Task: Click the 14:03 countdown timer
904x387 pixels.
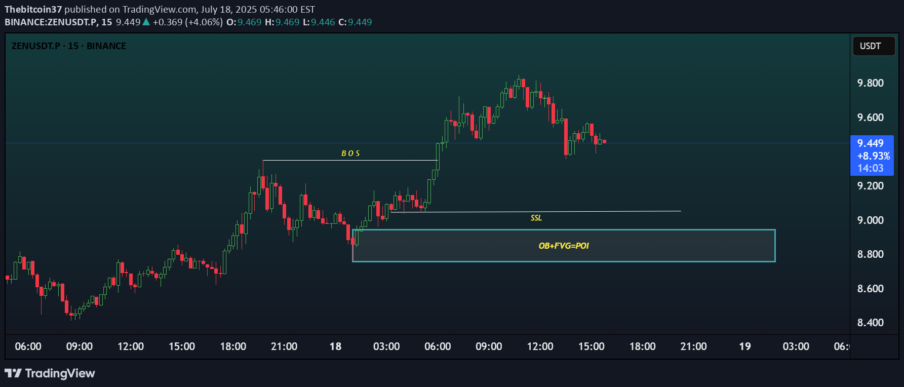Action: (x=870, y=168)
